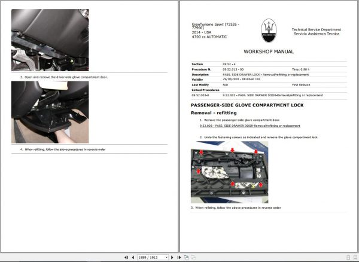The image size is (359, 262).
Task: Click the GranTurismo Sport model text
Action: tap(215, 26)
